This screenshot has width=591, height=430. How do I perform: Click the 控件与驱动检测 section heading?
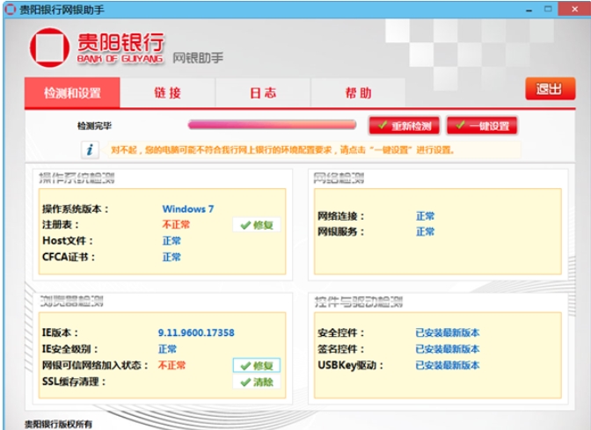(359, 302)
